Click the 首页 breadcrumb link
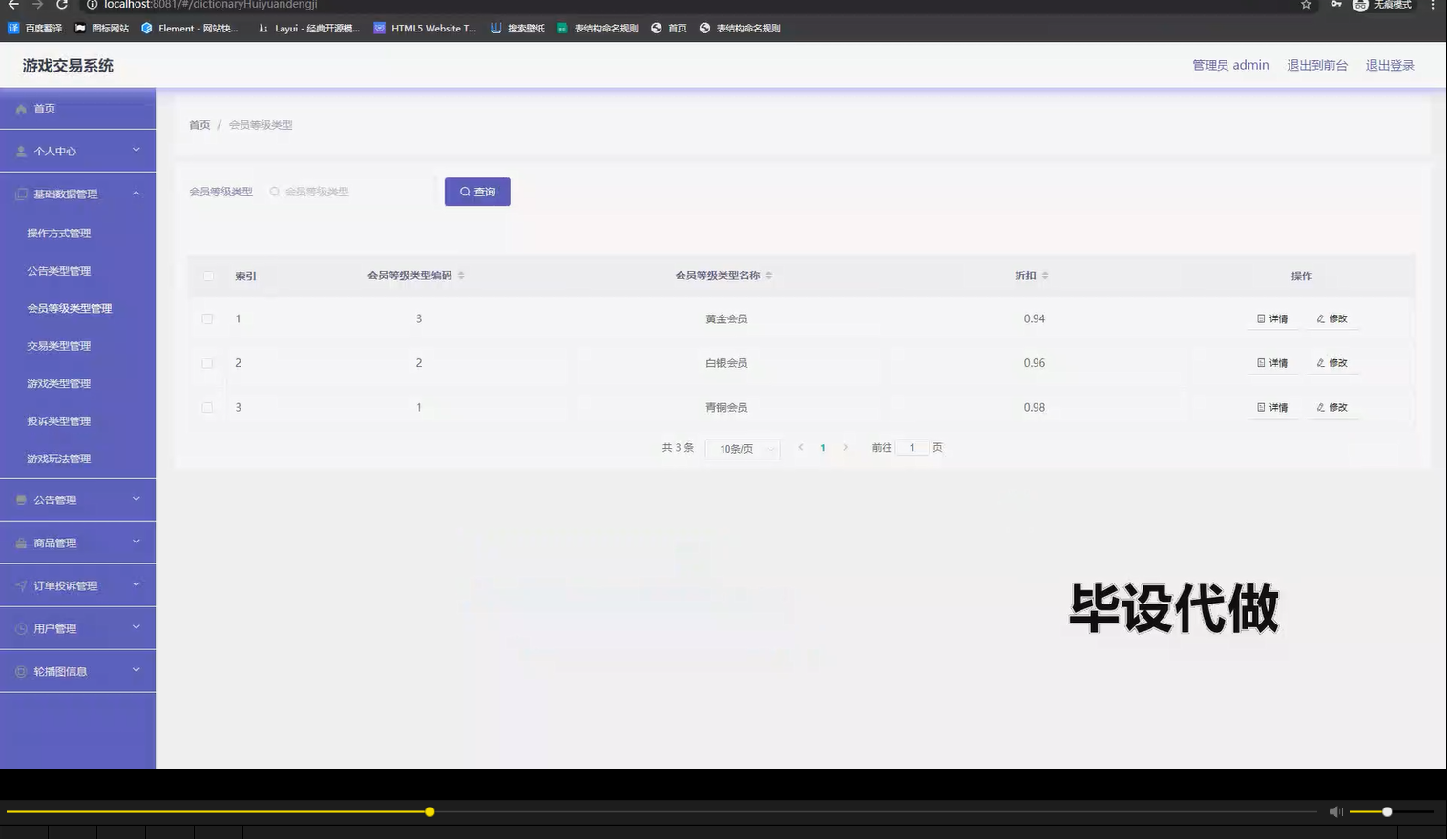 (x=199, y=125)
